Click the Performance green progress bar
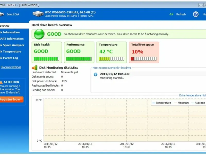This screenshot has width=206, height=155. (79, 59)
